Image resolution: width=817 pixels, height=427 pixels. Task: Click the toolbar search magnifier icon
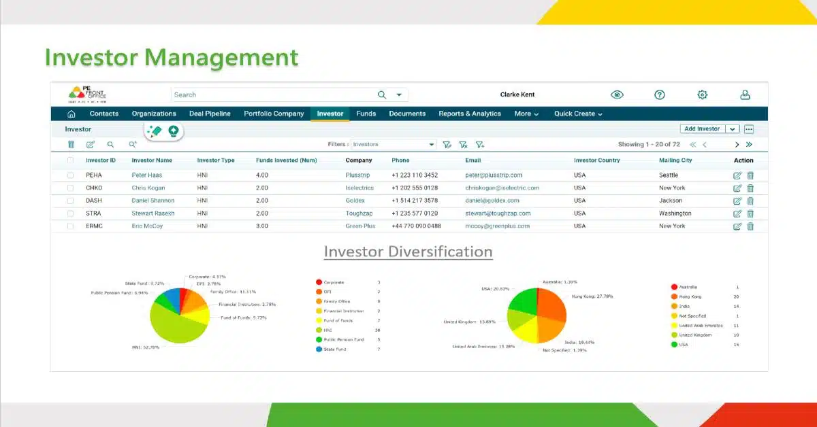(x=110, y=144)
